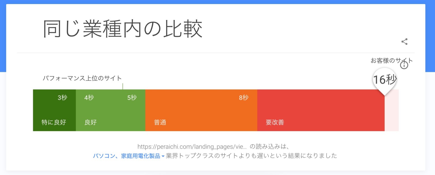Click the tick mark under パフォーマンス上位のサイト
The image size is (435, 175).
[123, 87]
